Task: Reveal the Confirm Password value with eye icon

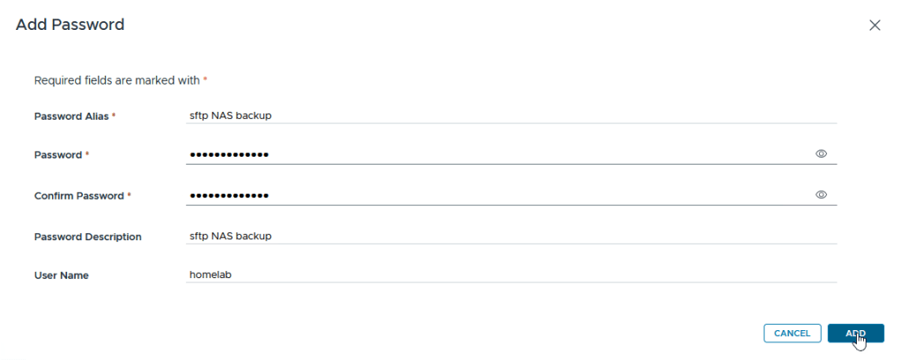Action: click(821, 195)
